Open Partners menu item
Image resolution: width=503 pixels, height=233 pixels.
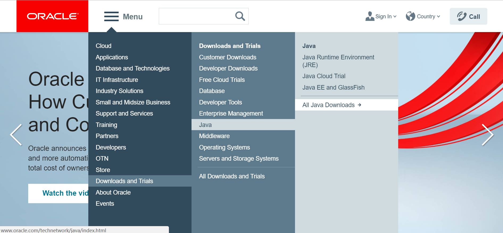pyautogui.click(x=107, y=136)
